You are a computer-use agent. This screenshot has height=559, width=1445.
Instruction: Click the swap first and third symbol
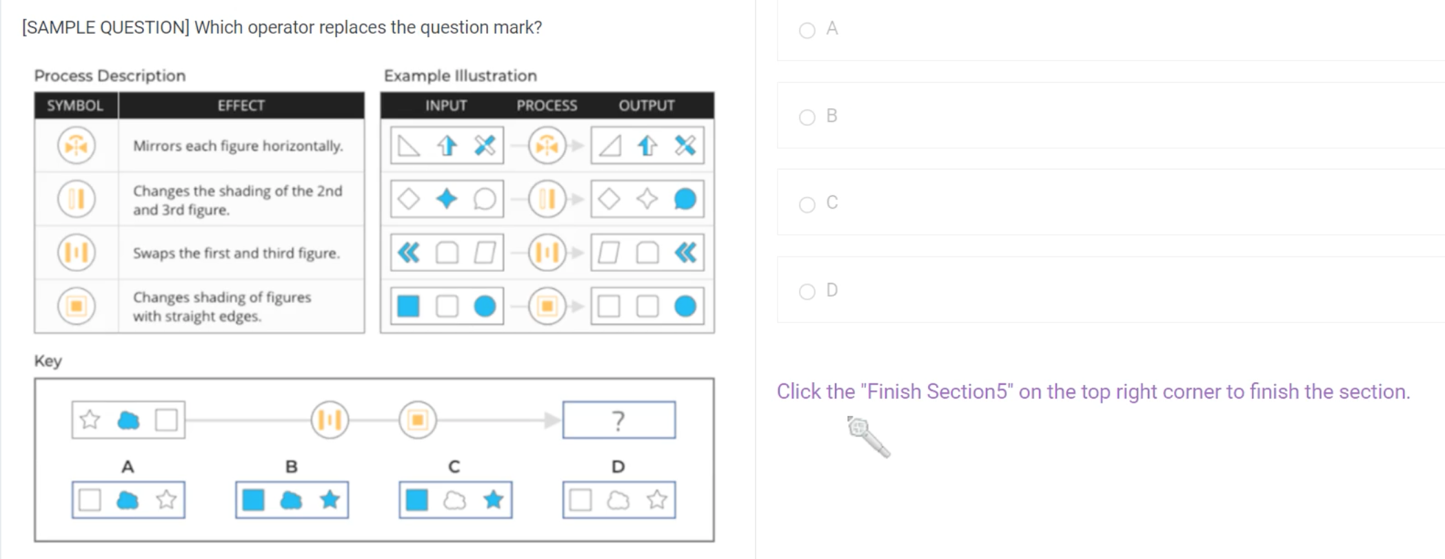click(x=77, y=253)
